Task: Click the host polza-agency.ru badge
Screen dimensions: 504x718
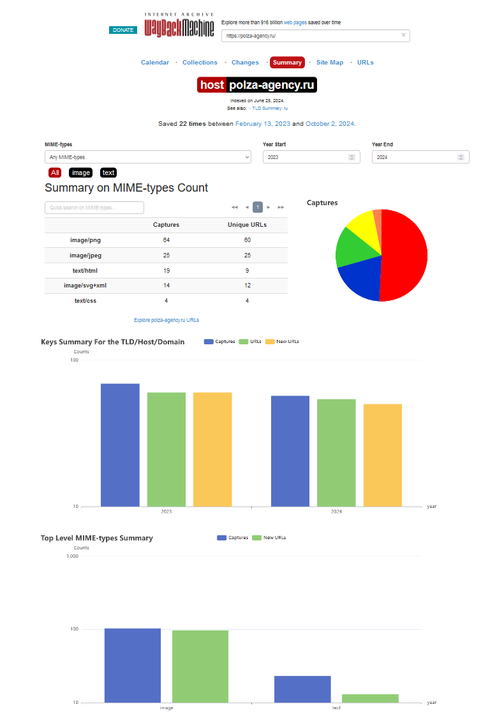Action: coord(257,85)
